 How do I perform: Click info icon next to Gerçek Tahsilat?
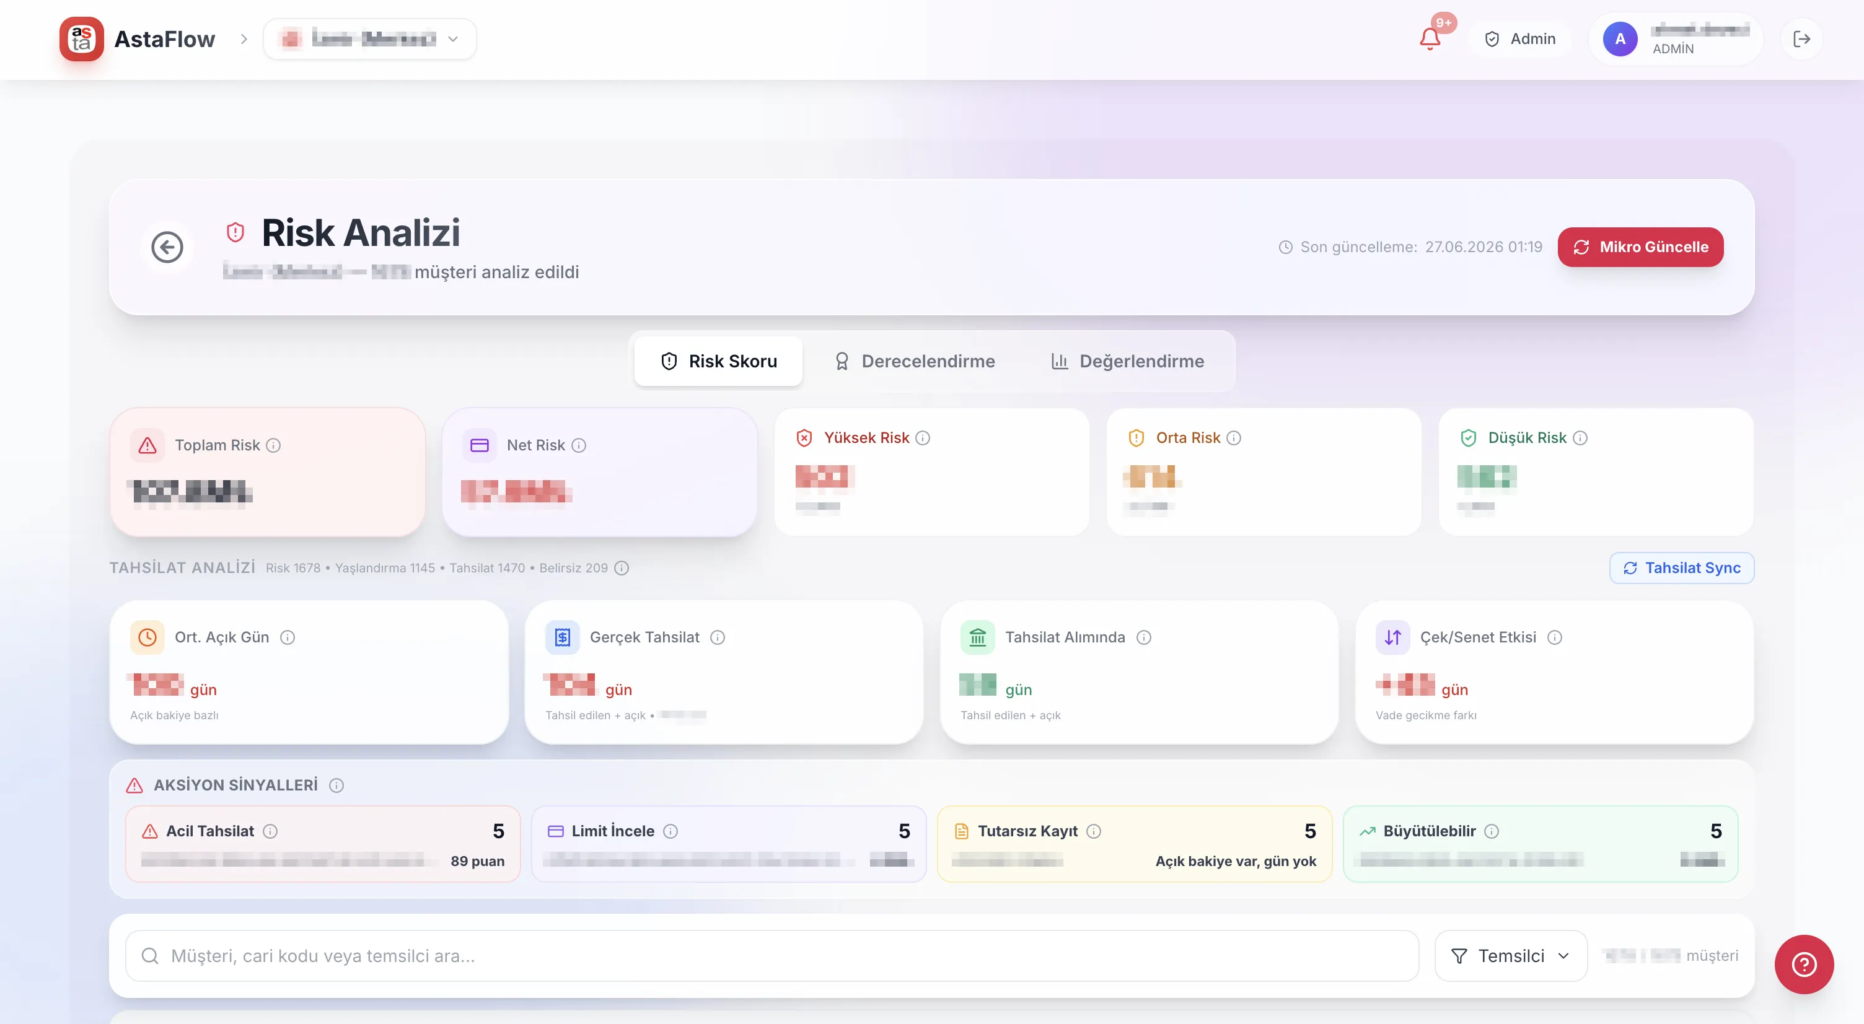coord(717,638)
